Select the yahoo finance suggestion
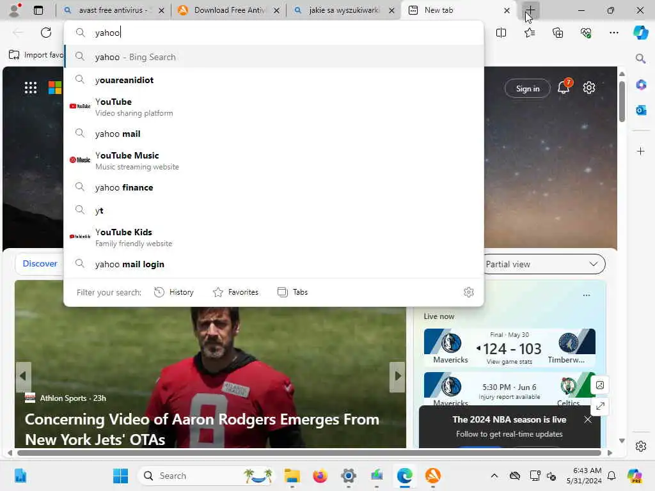 click(274, 187)
